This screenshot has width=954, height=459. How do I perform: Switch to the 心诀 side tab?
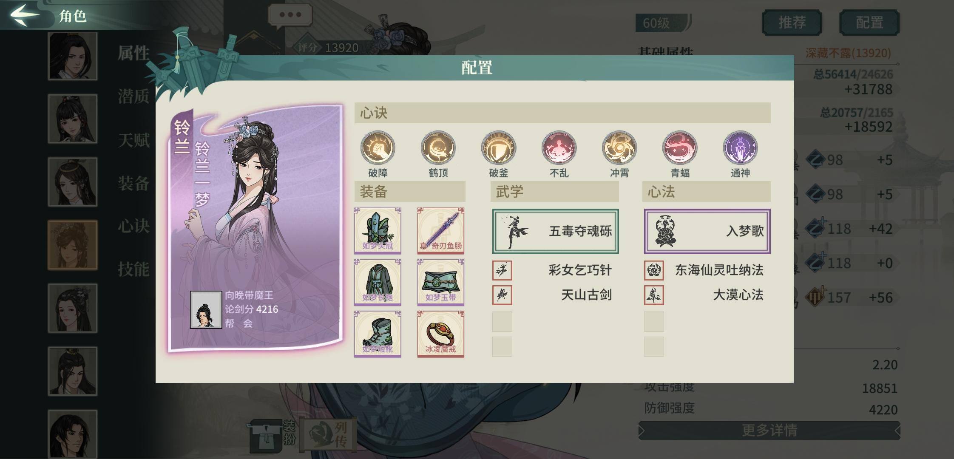[x=133, y=226]
